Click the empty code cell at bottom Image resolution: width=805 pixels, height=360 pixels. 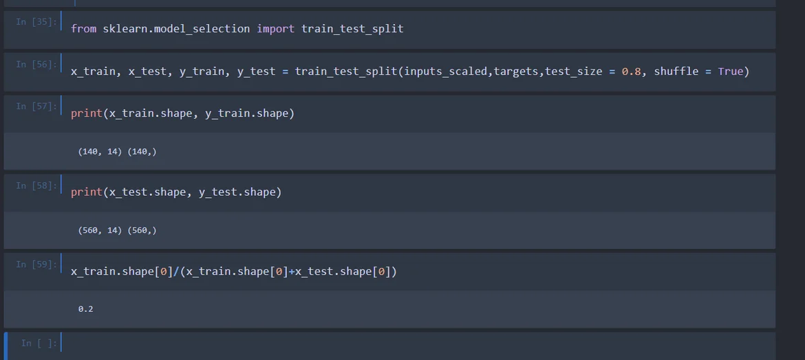[413, 343]
